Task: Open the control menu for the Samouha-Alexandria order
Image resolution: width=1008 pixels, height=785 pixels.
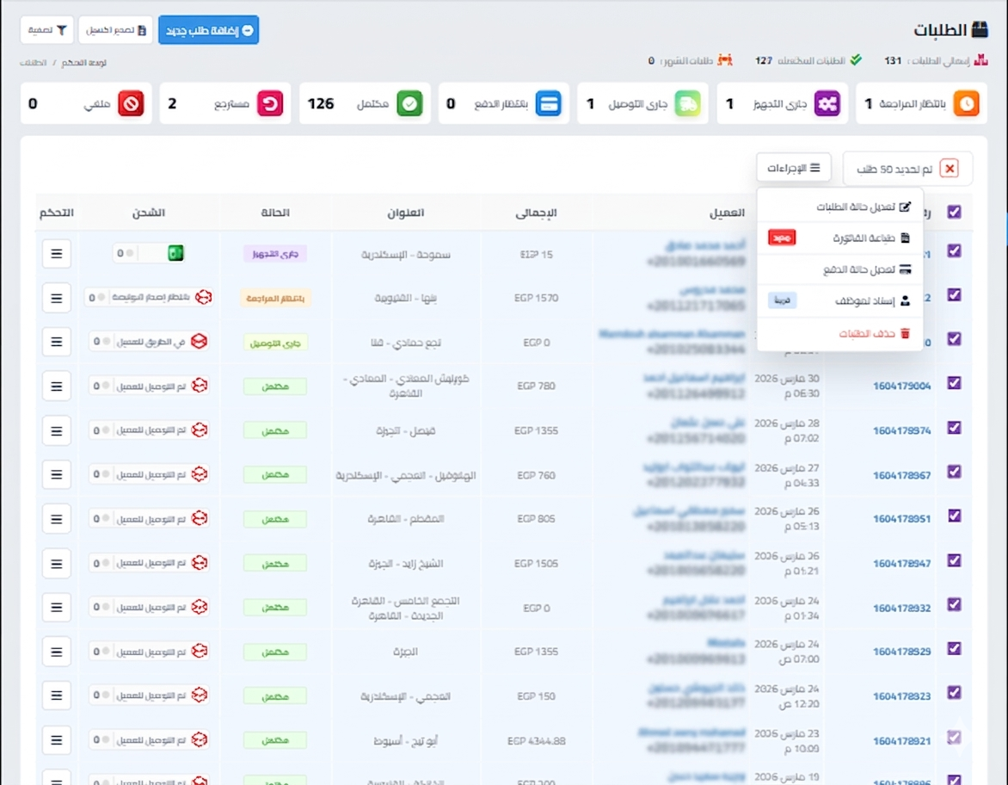Action: tap(56, 254)
